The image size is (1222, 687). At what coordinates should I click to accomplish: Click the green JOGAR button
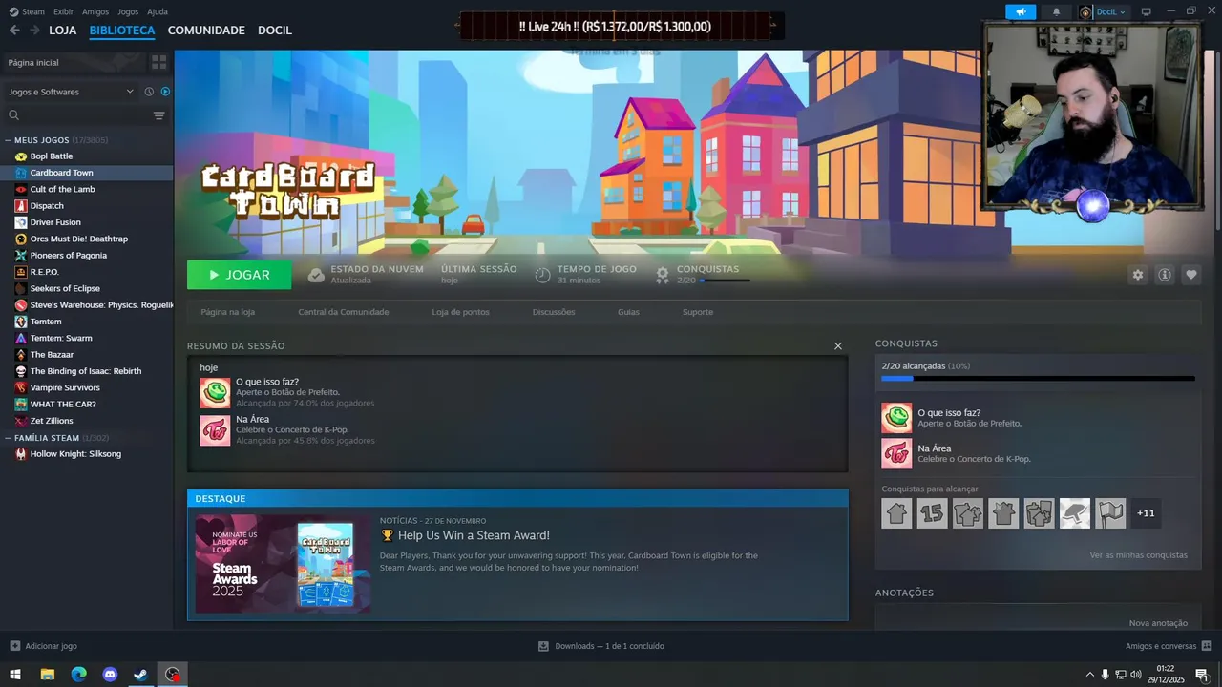pyautogui.click(x=240, y=275)
